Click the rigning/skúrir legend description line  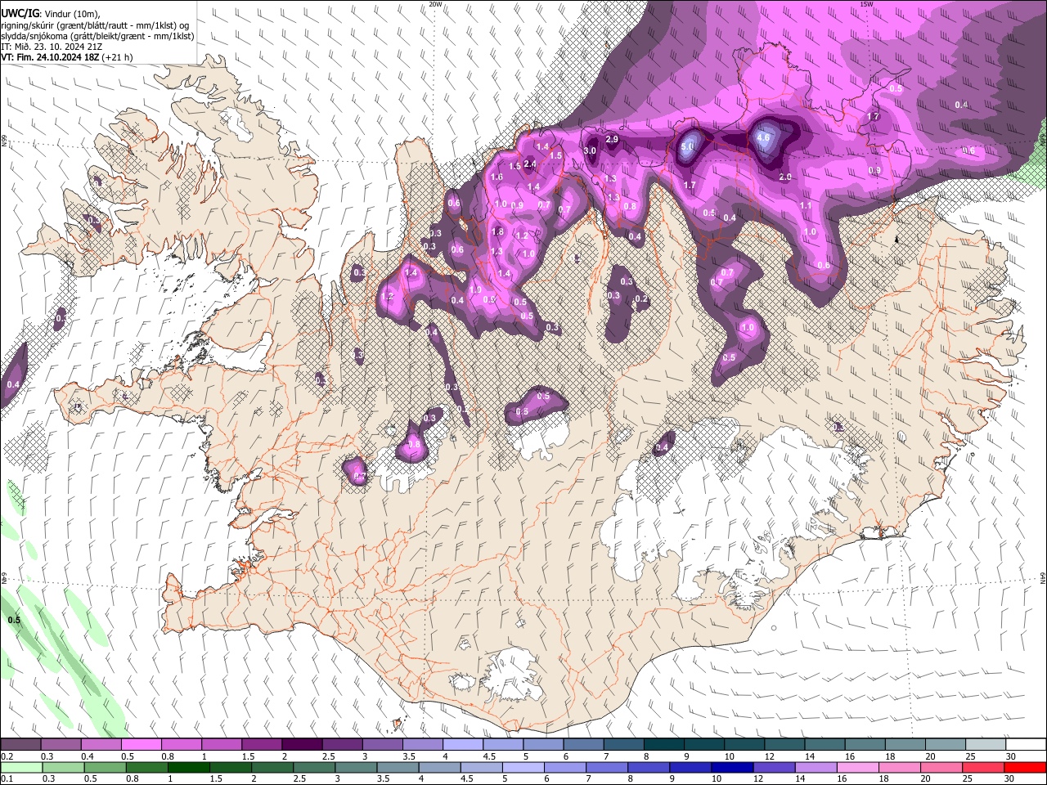(x=97, y=25)
